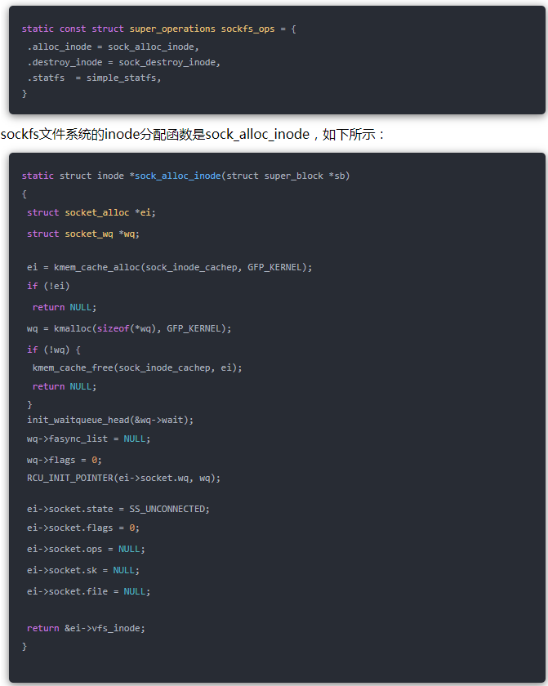The height and width of the screenshot is (686, 548).
Task: Click the 'if (!wq) {' line
Action: (x=54, y=350)
